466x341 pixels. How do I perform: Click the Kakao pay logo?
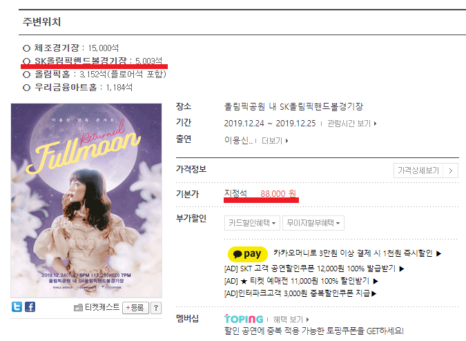pyautogui.click(x=248, y=254)
